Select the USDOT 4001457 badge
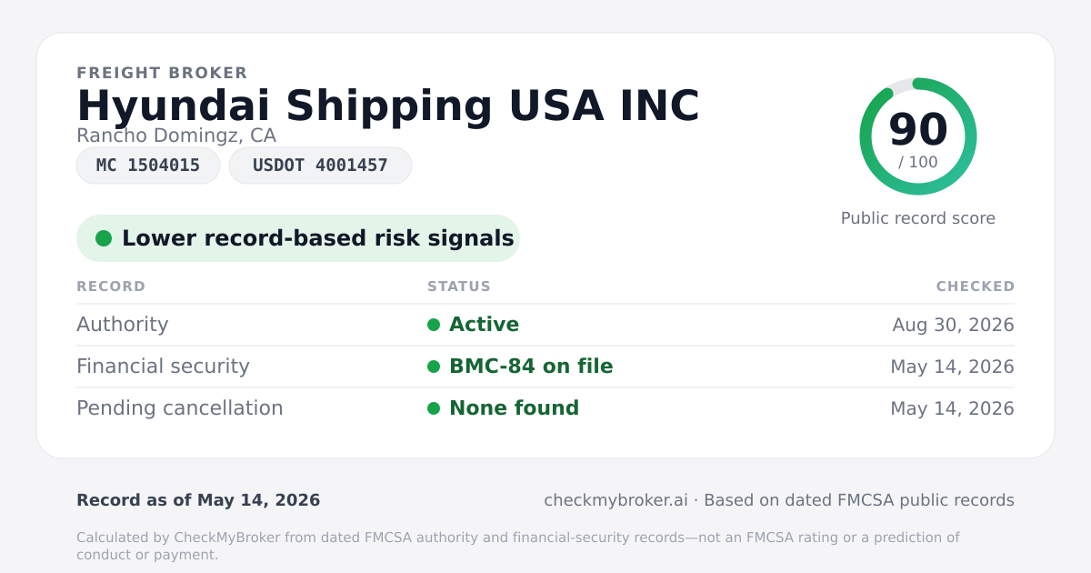The width and height of the screenshot is (1091, 573). pyautogui.click(x=320, y=166)
